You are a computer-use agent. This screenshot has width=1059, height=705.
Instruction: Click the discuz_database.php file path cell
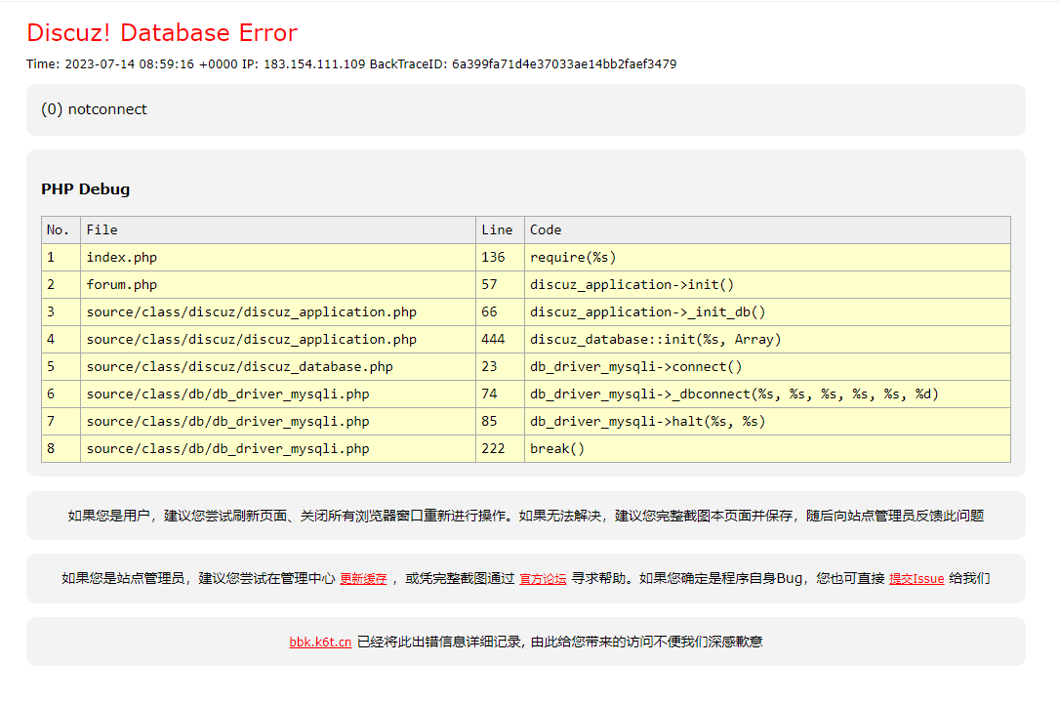pos(240,367)
